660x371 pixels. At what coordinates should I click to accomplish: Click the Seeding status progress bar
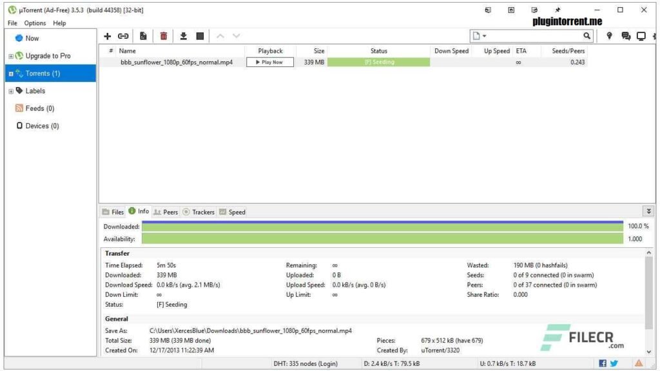coord(378,62)
